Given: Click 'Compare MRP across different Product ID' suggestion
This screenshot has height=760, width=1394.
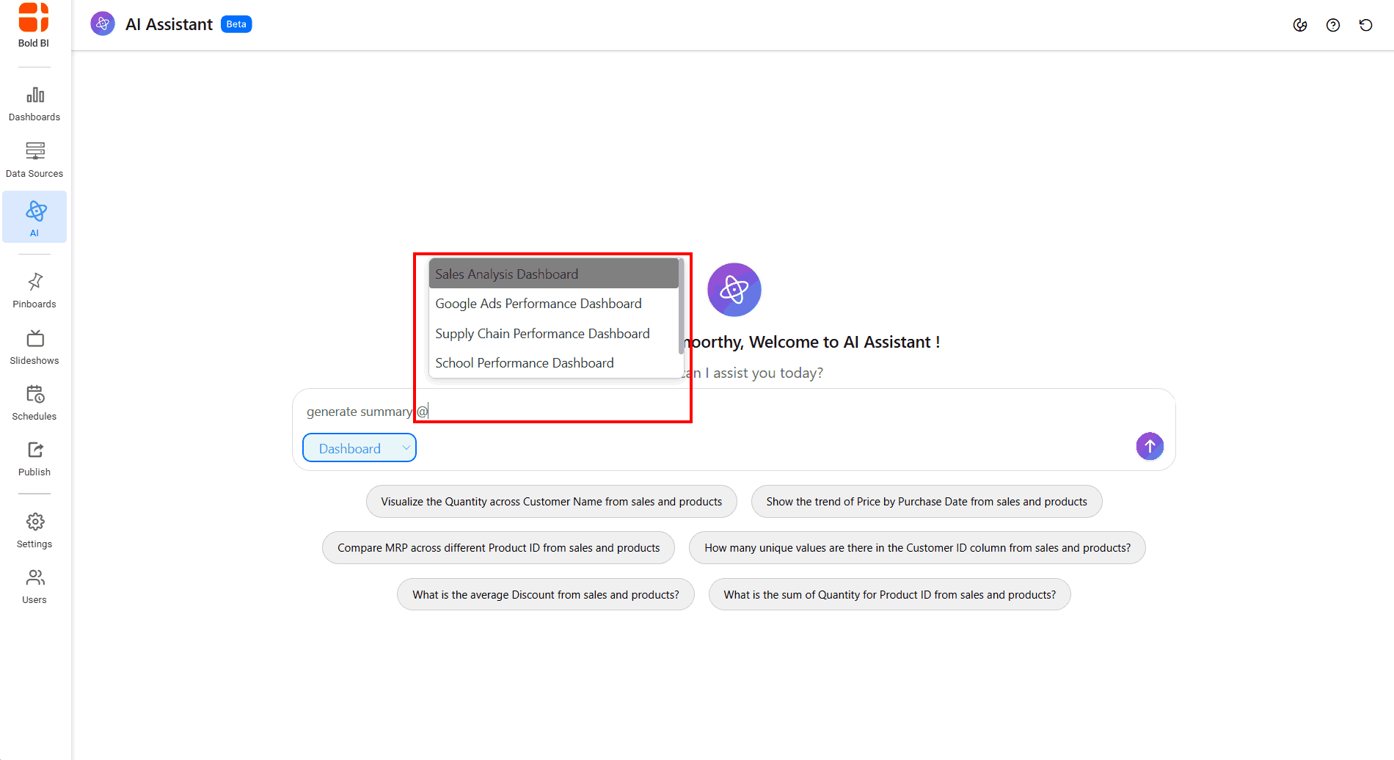Looking at the screenshot, I should pyautogui.click(x=499, y=548).
